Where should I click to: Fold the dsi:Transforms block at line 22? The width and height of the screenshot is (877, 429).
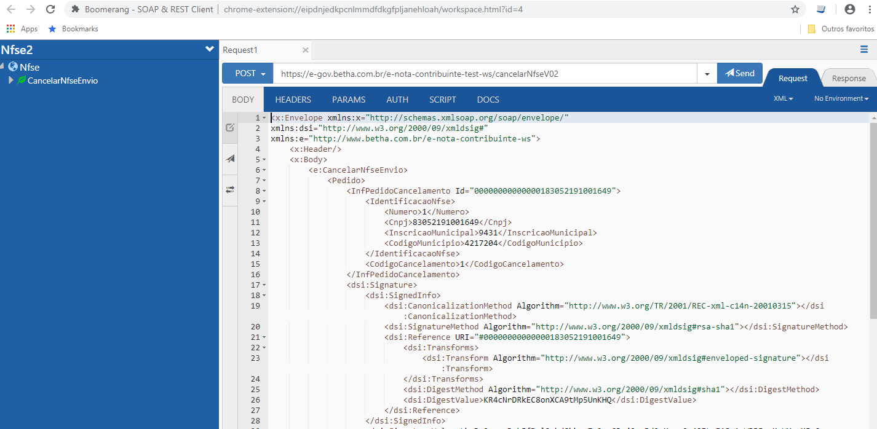click(264, 348)
